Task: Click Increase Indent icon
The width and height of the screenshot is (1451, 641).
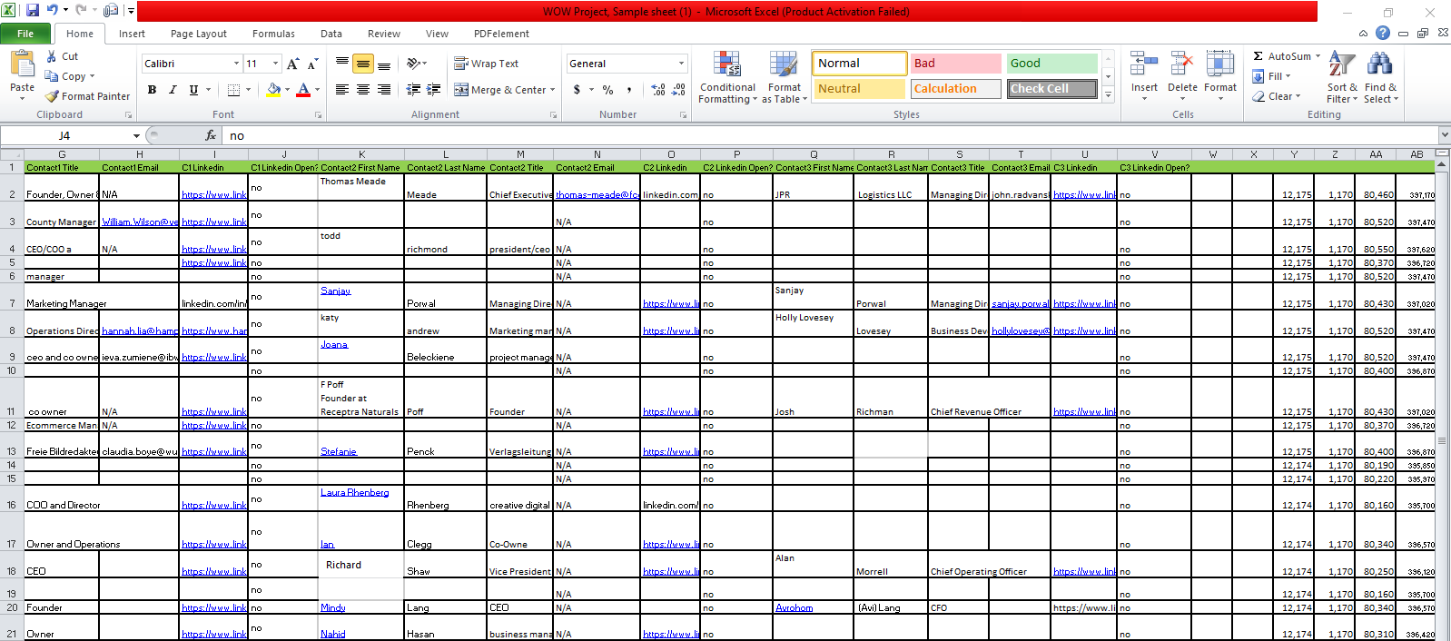Action: [434, 90]
